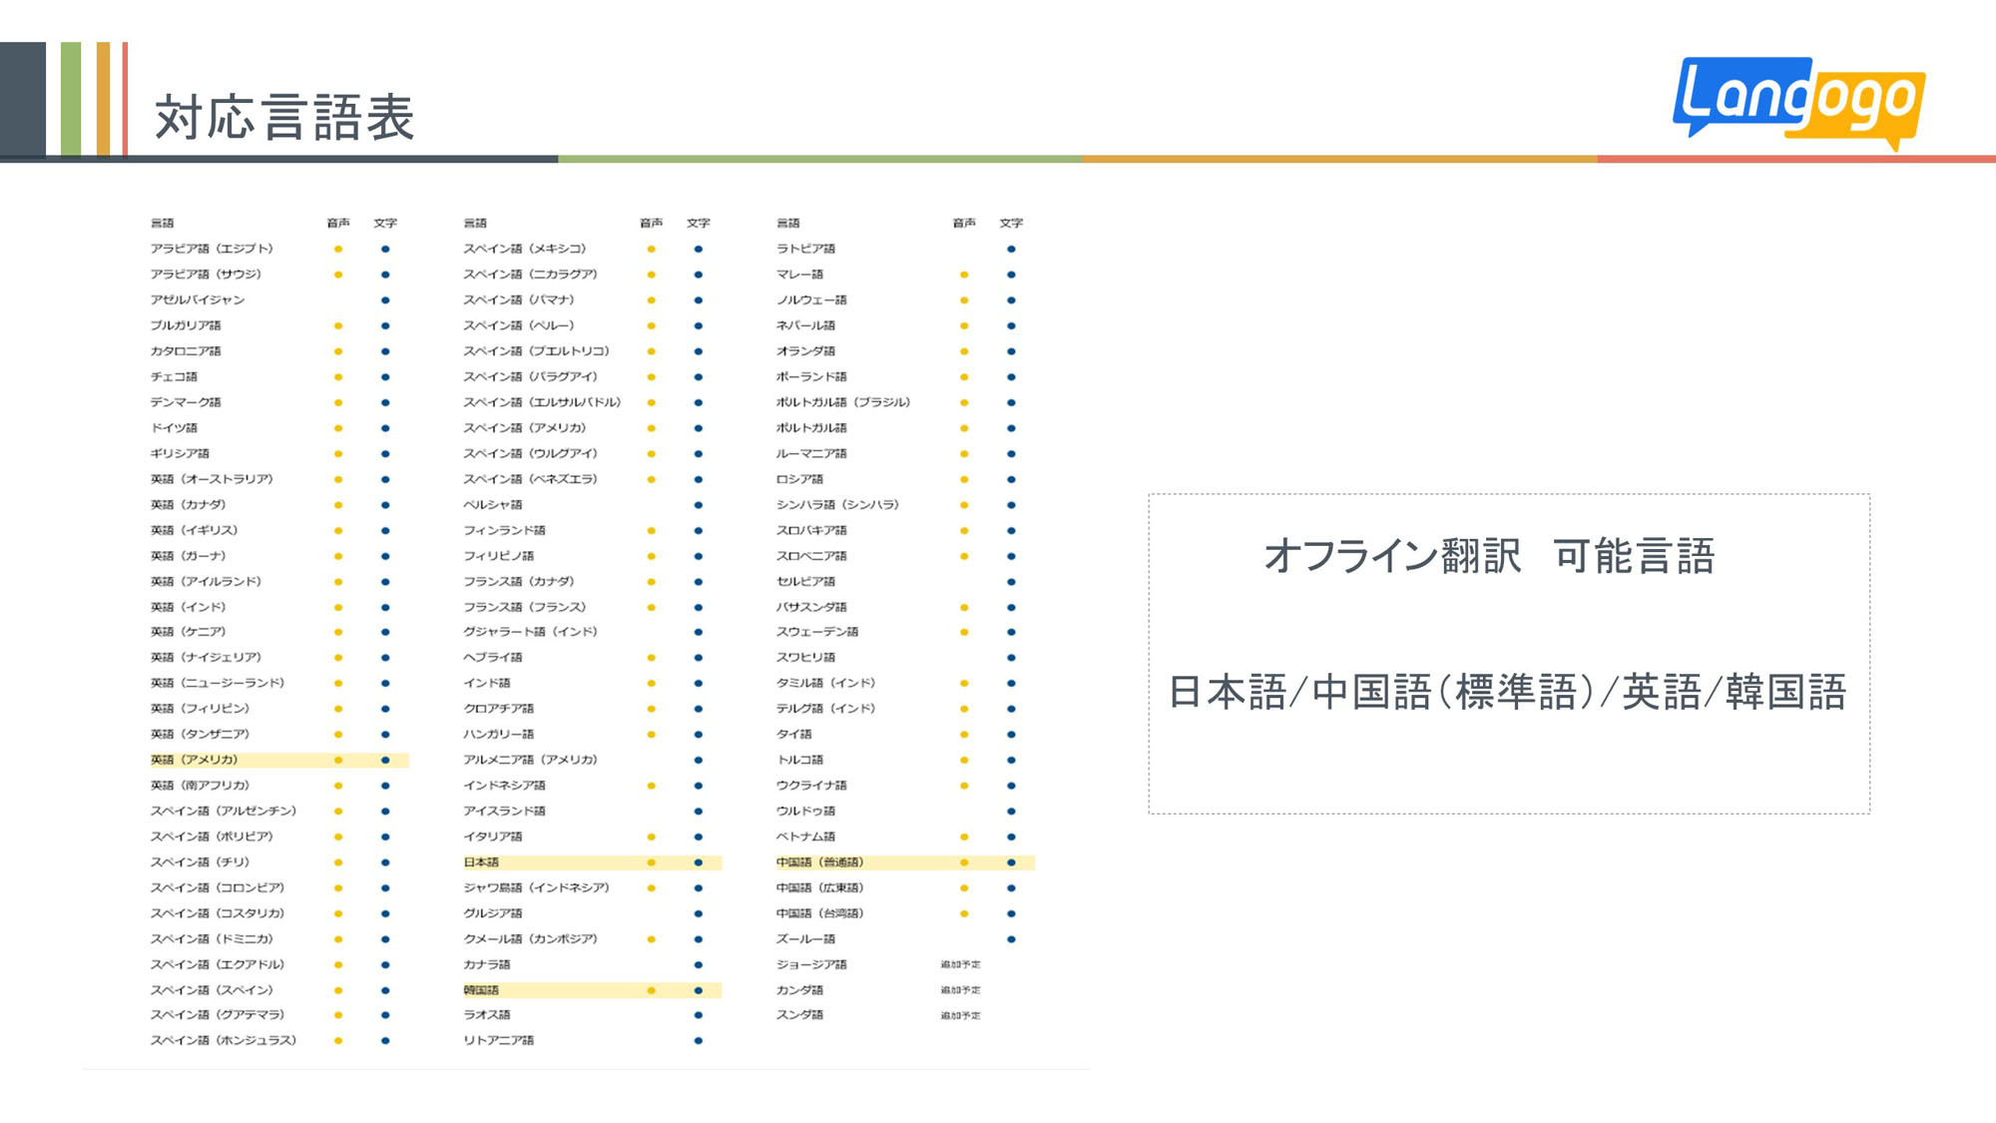Click the blue 文字 dot for ペルシャ語

click(x=699, y=505)
